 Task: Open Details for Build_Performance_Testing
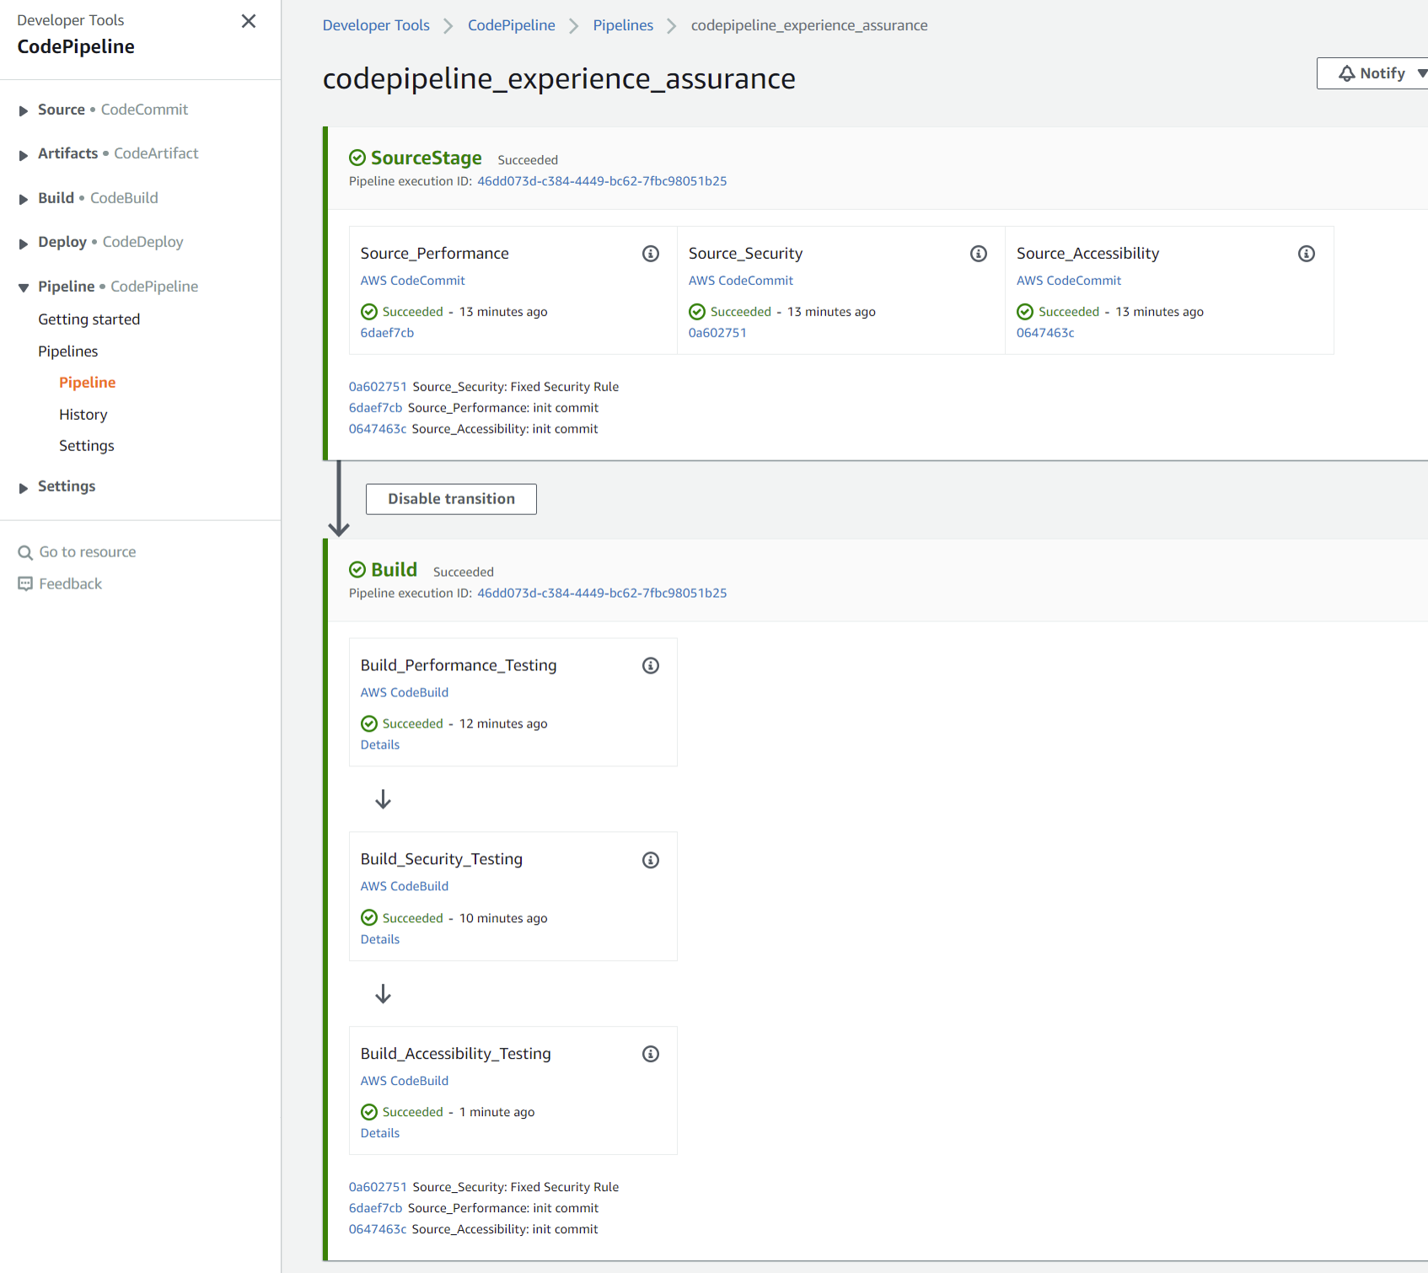(380, 745)
